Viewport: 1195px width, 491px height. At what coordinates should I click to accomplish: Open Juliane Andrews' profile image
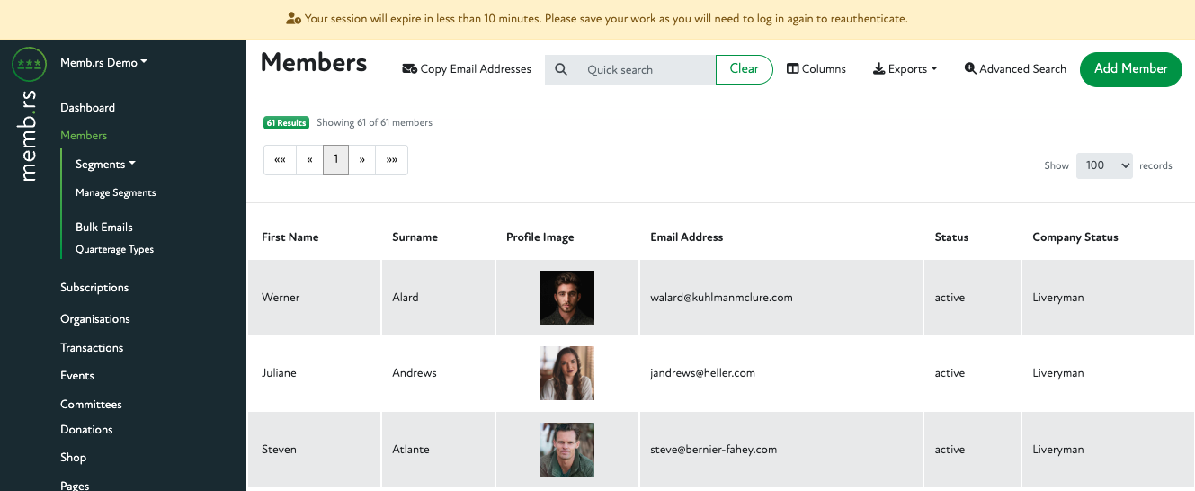(567, 373)
